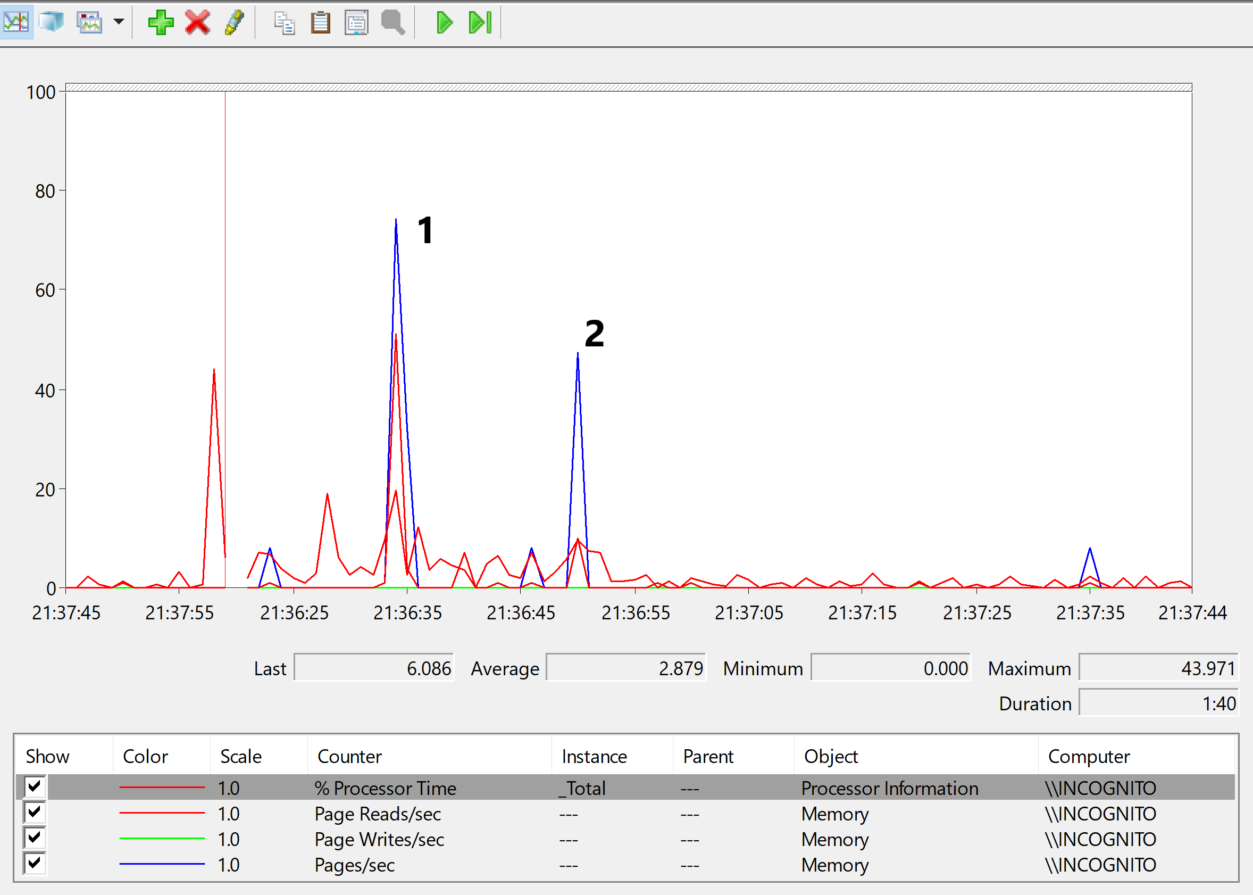1253x895 pixels.
Task: Click the Copy Properties icon
Action: click(x=284, y=22)
